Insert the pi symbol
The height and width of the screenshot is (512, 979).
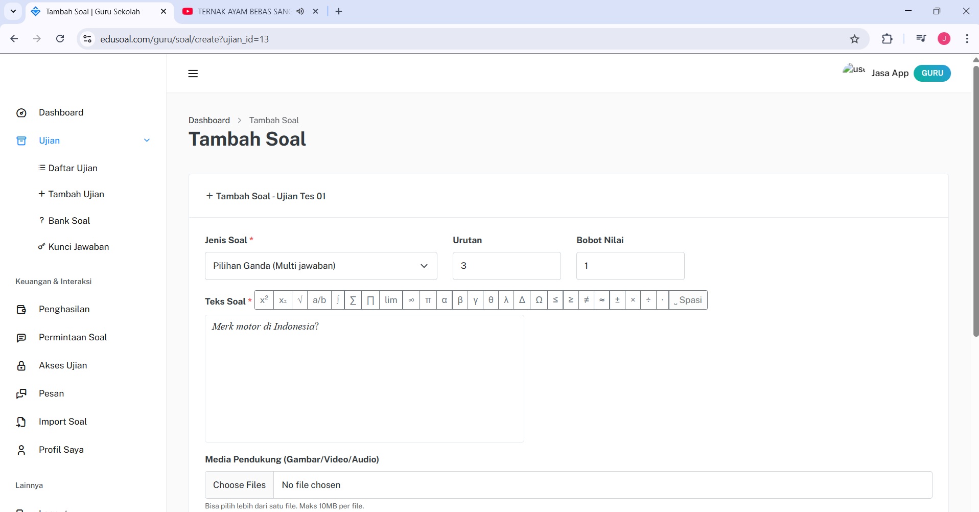point(428,300)
